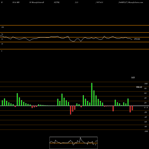Open the mini overview chart thumbnail at the bottom
Viewport: 149px width, 149px height.
[x=74, y=143]
